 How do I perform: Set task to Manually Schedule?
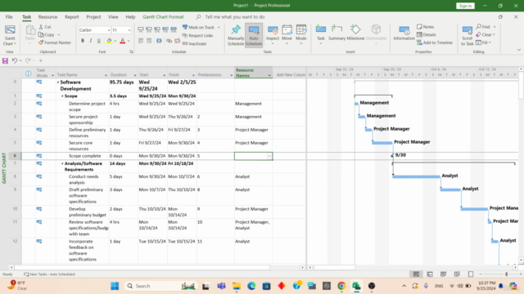236,35
